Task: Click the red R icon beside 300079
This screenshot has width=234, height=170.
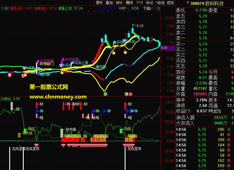Action: [188, 2]
